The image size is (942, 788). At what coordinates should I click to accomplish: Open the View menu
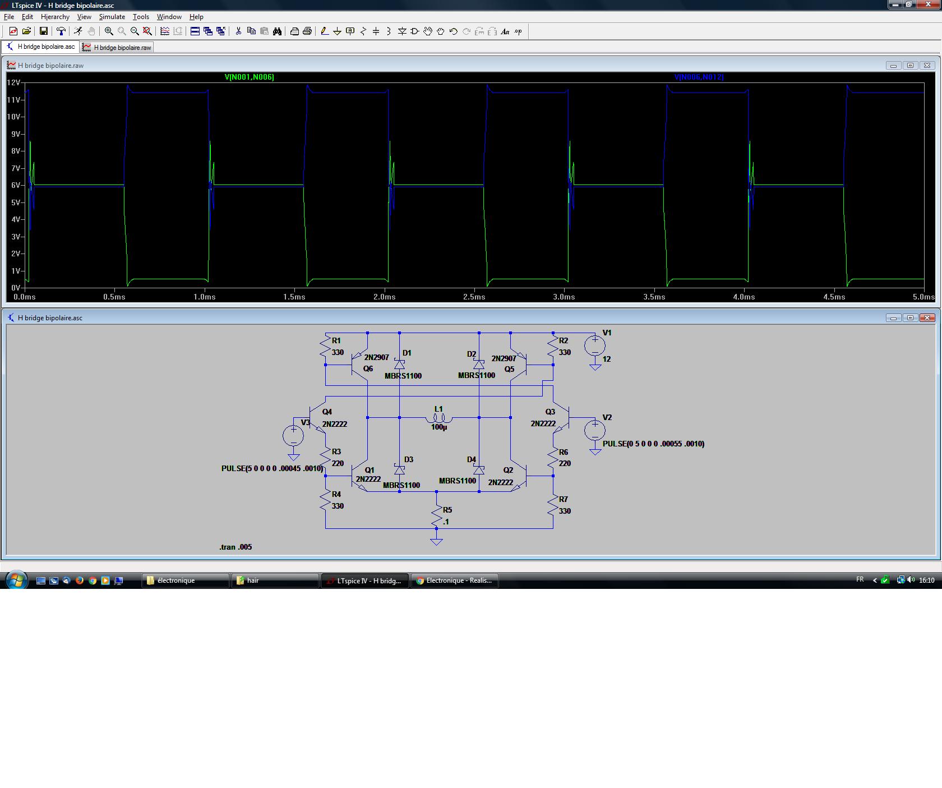[x=84, y=17]
